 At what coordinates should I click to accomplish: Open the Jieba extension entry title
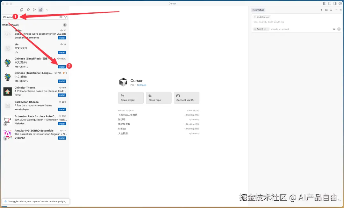pos(18,31)
